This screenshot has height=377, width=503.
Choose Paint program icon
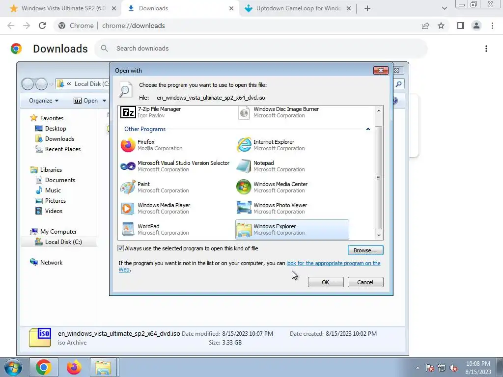[128, 187]
